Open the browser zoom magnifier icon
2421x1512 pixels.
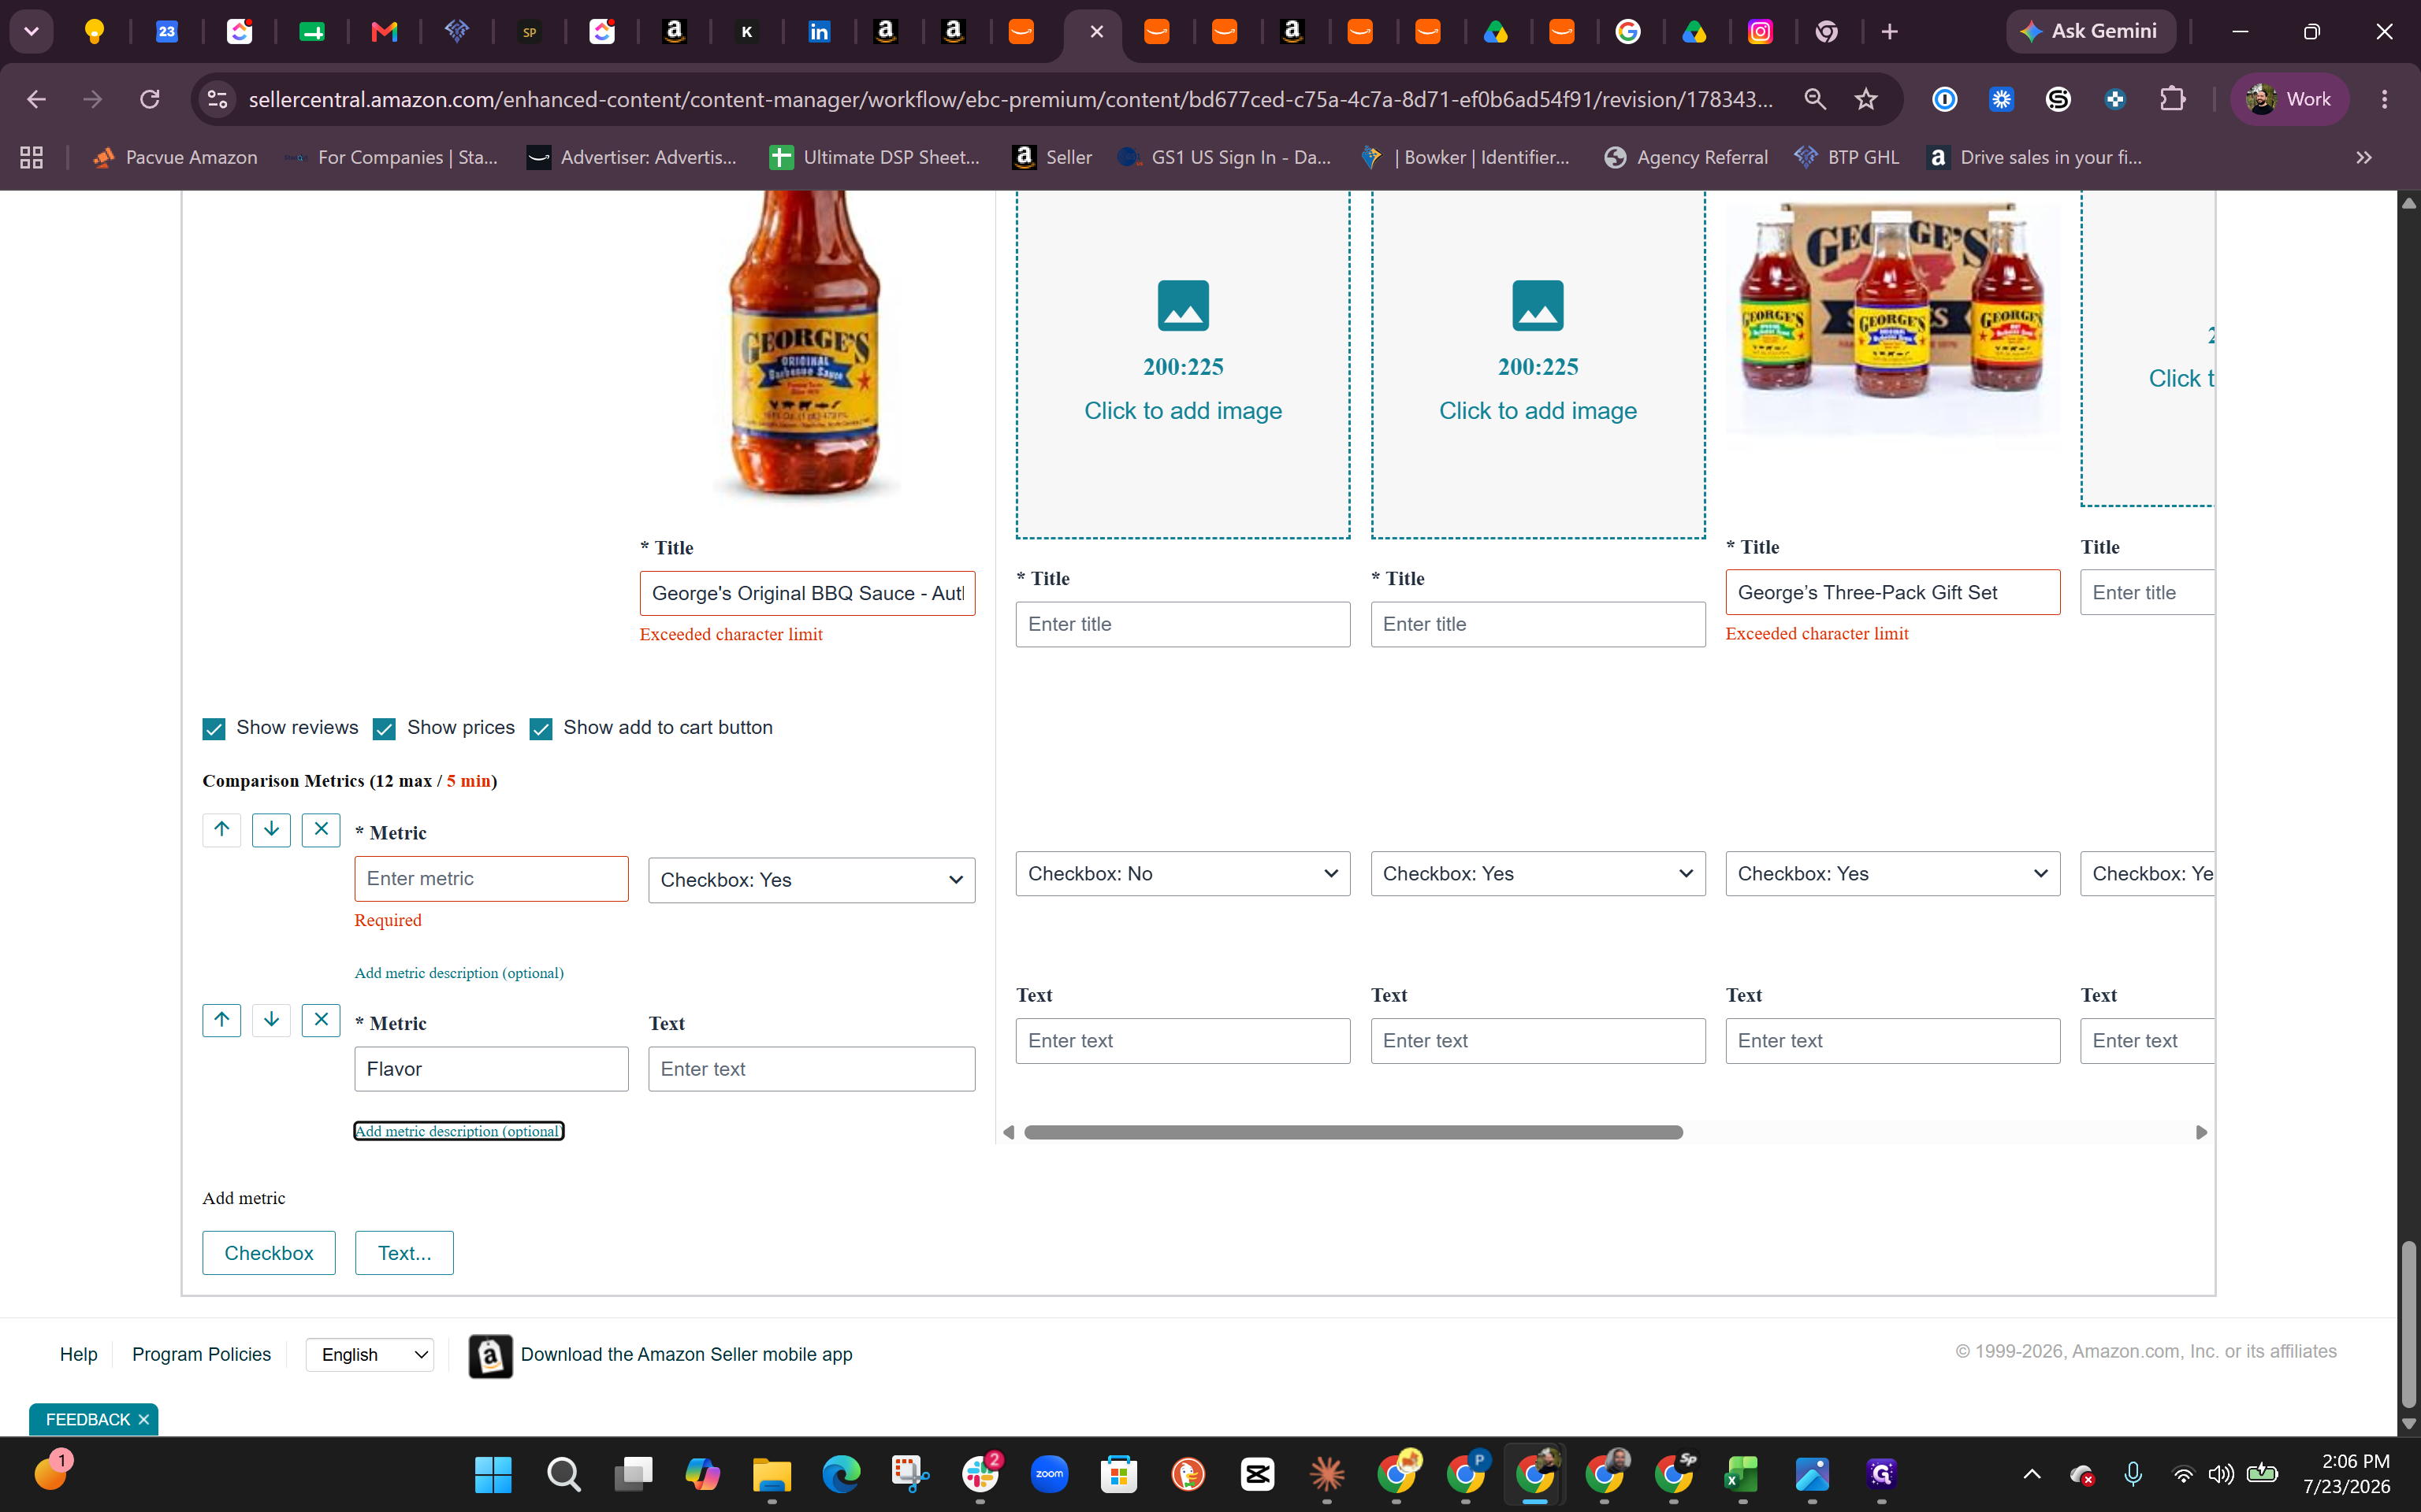click(1815, 99)
